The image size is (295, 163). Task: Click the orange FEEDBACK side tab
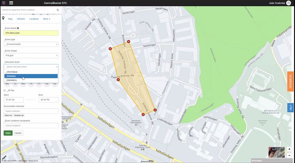pos(290,81)
